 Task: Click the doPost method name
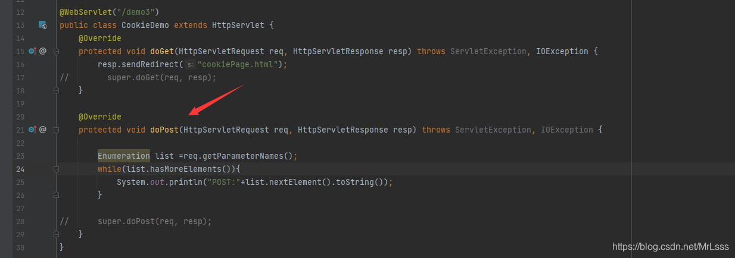164,130
